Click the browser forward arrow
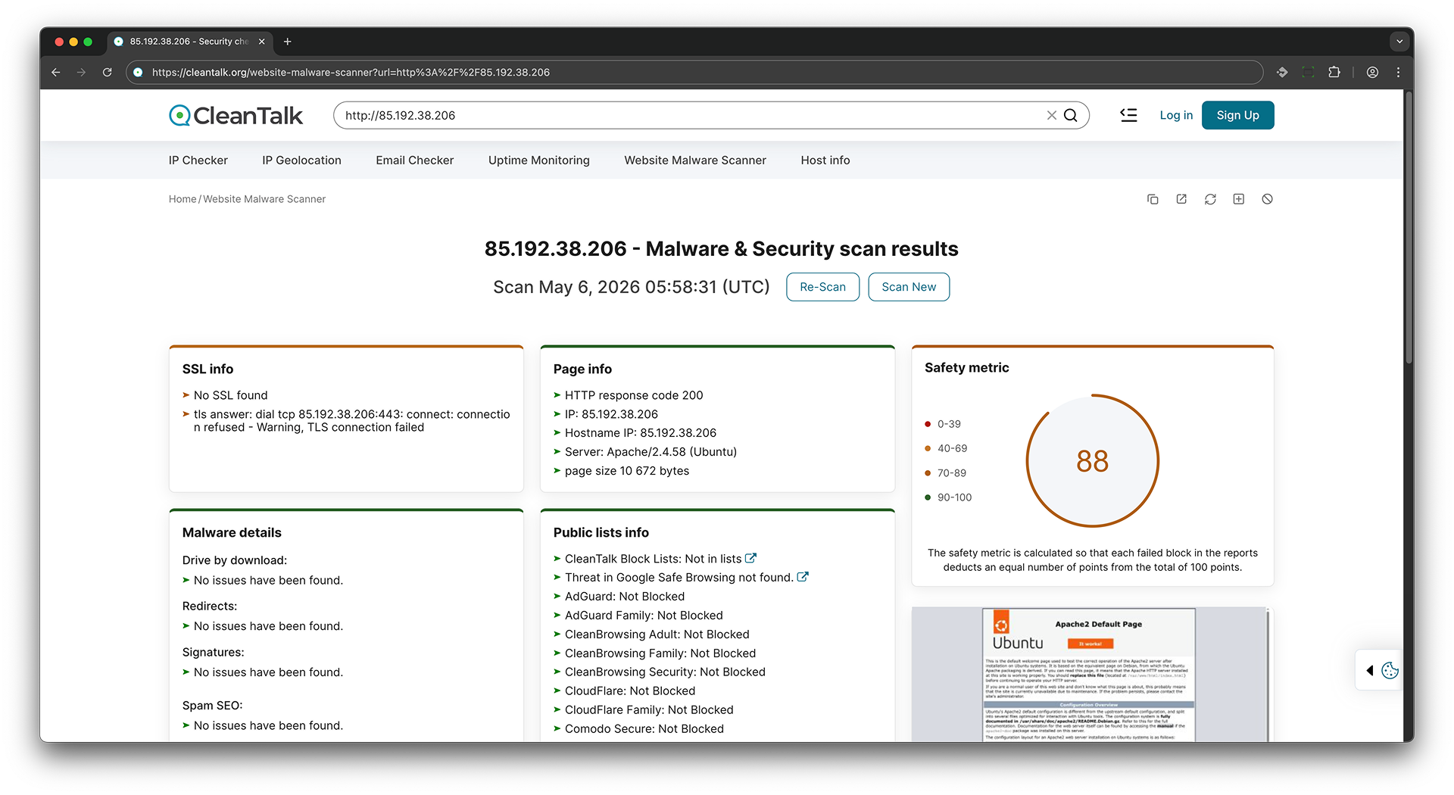 click(82, 72)
